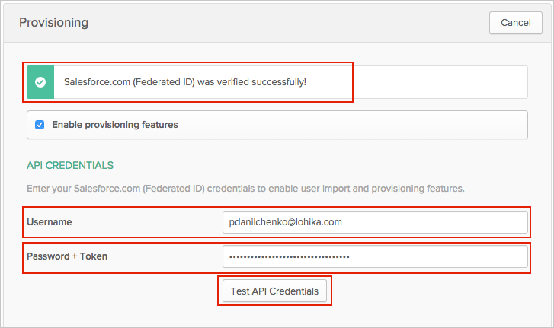Toggle the Enable provisioning features checkbox

tap(40, 125)
